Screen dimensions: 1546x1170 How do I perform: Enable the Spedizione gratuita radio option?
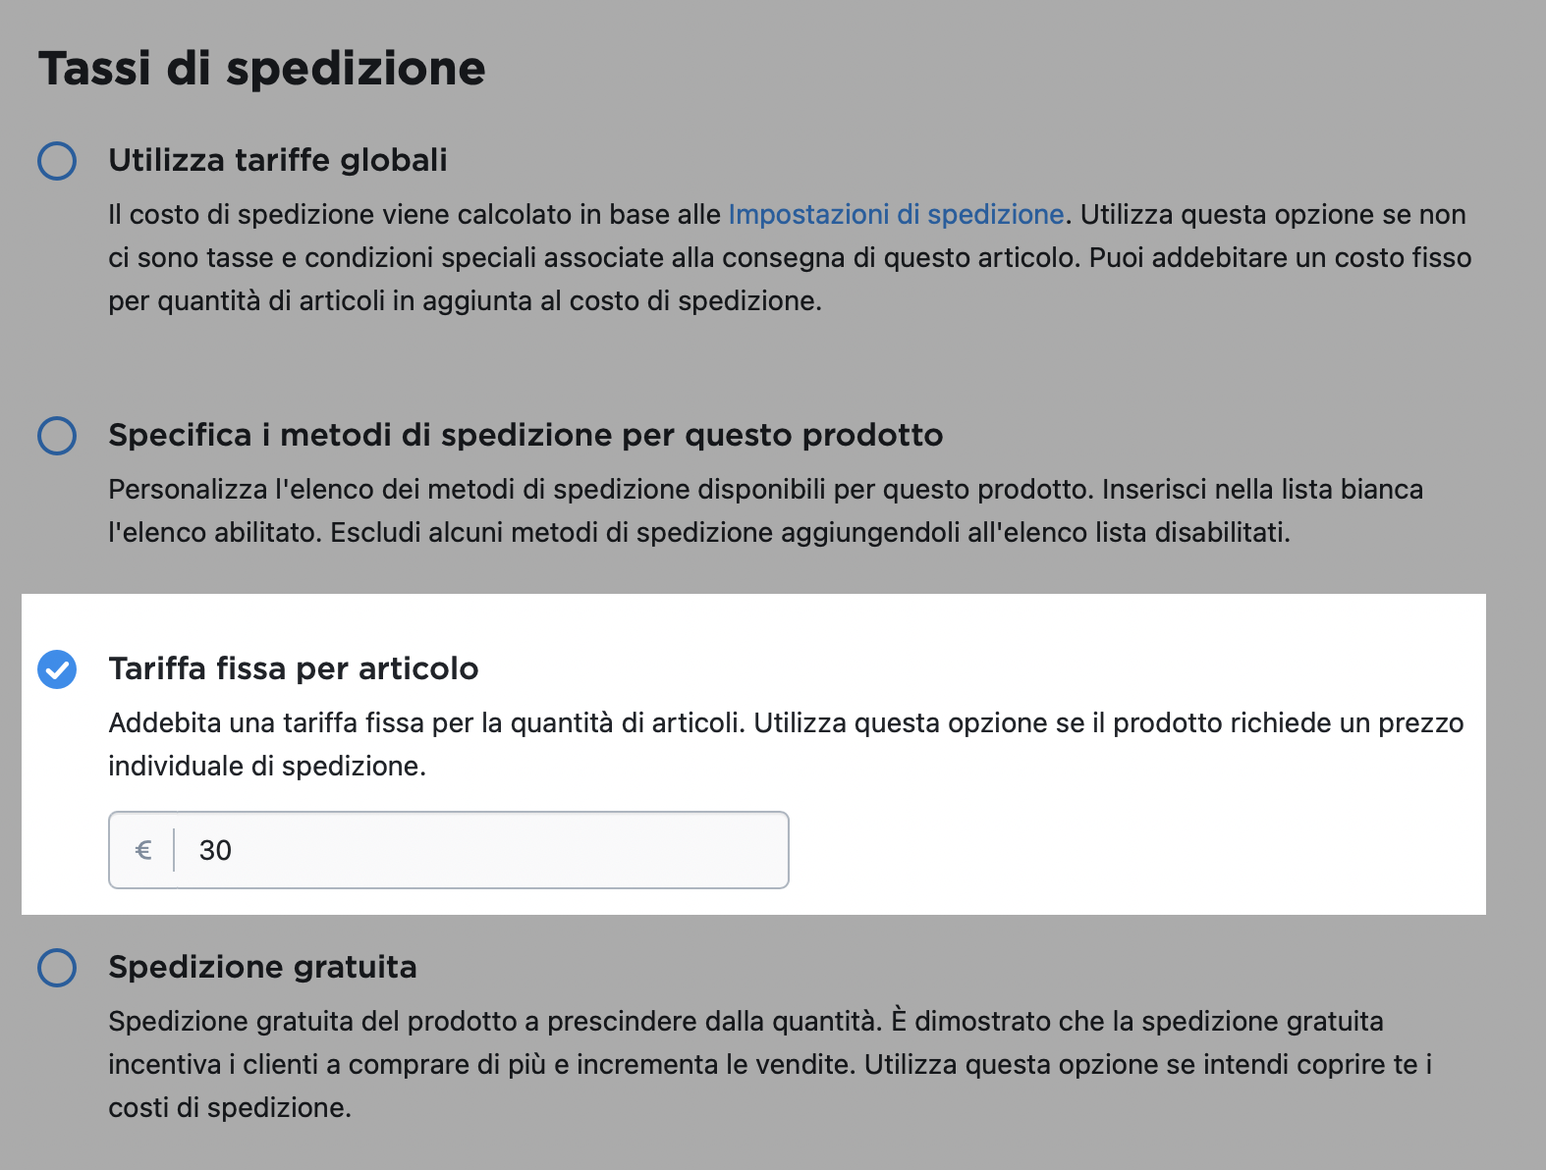pos(57,967)
